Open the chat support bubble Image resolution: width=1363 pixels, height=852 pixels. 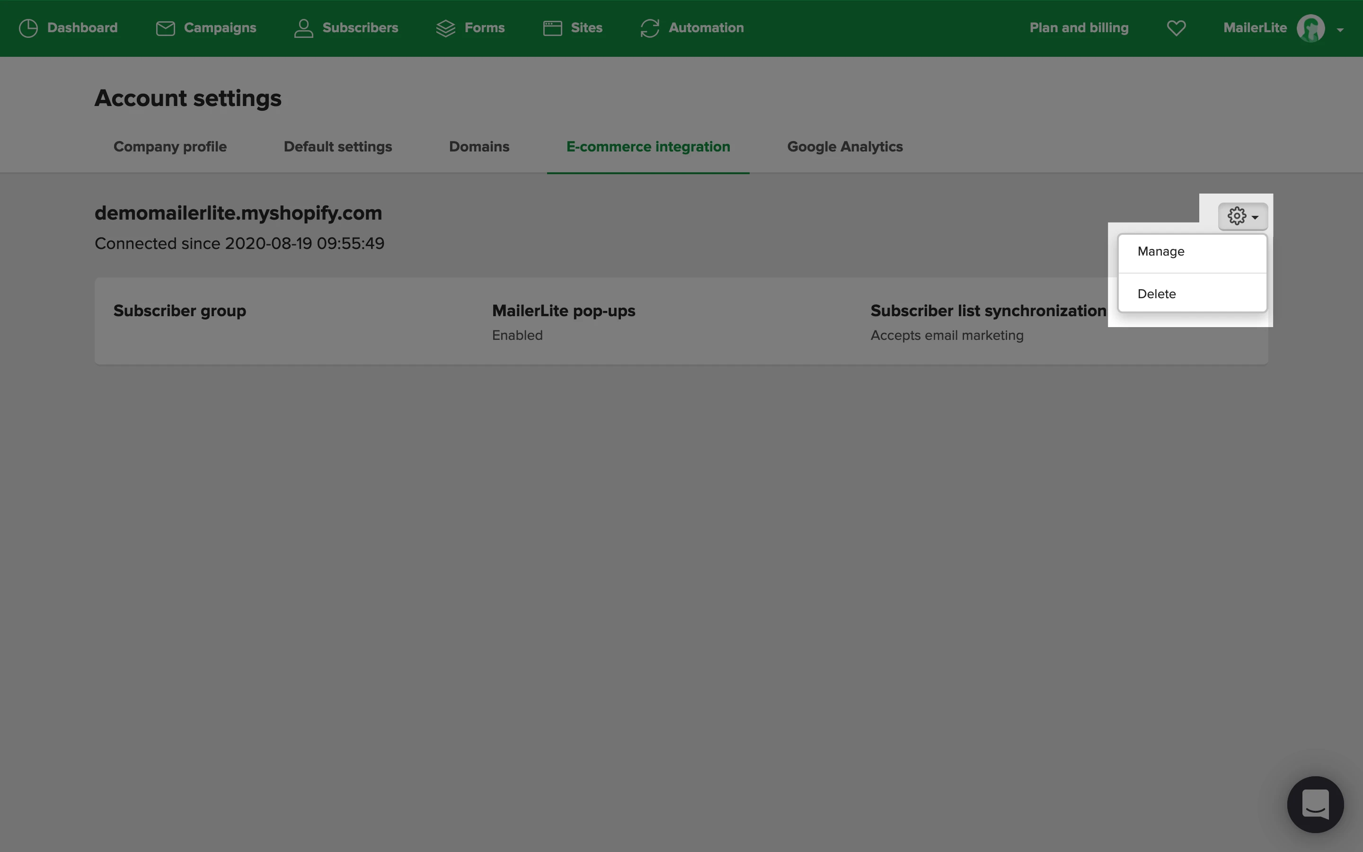coord(1315,804)
